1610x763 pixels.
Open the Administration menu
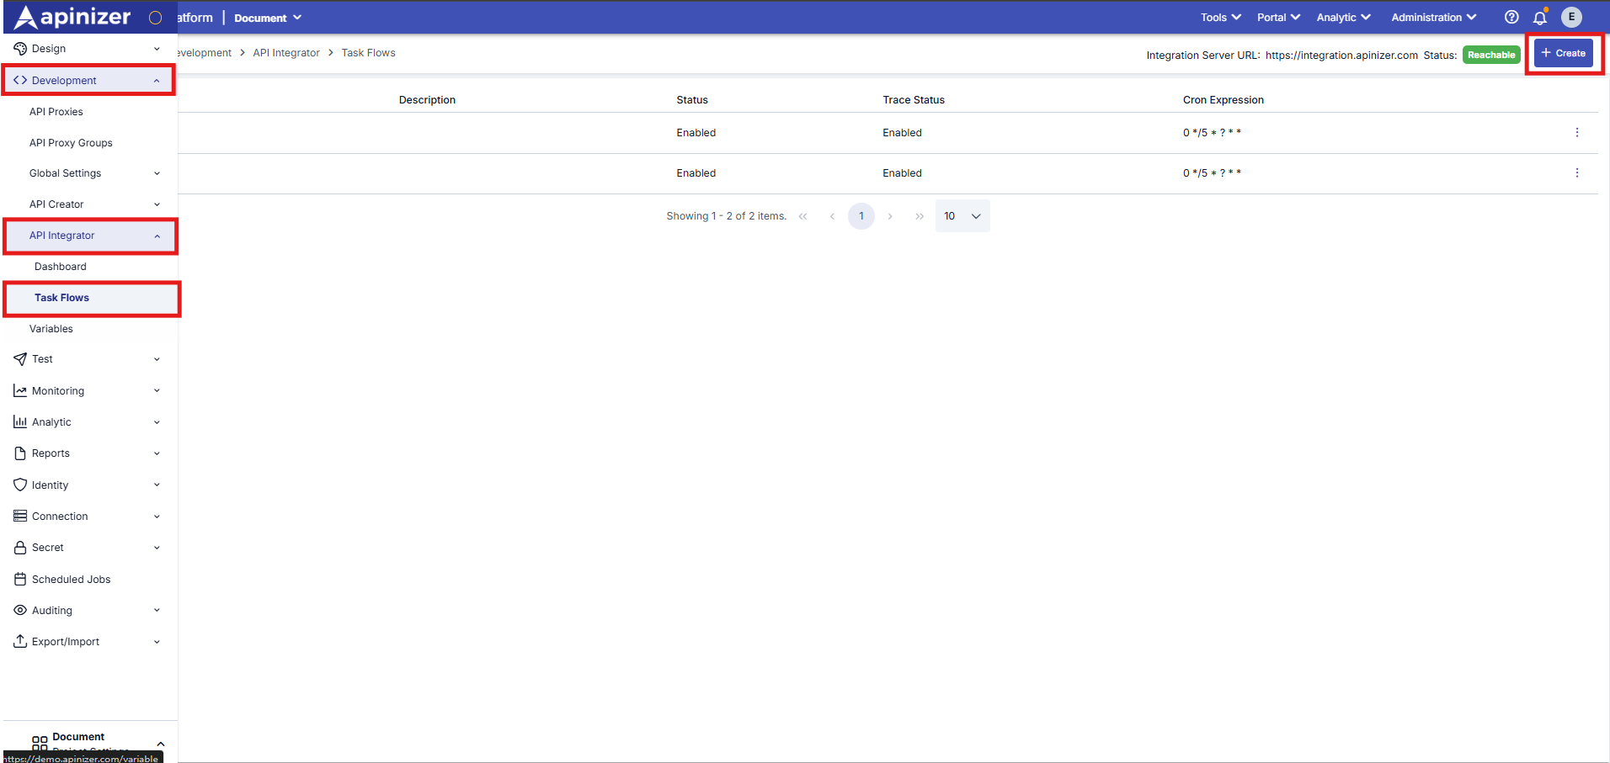(1433, 18)
